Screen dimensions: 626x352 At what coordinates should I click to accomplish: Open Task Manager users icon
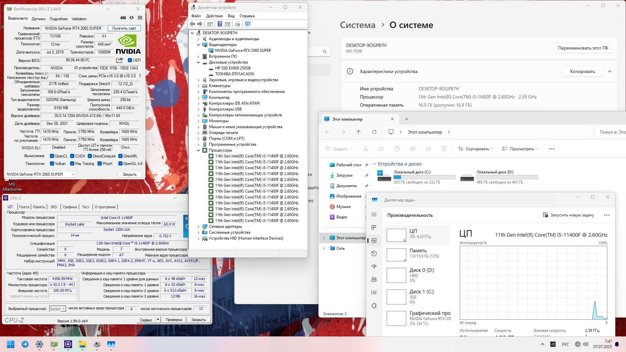pyautogui.click(x=374, y=279)
